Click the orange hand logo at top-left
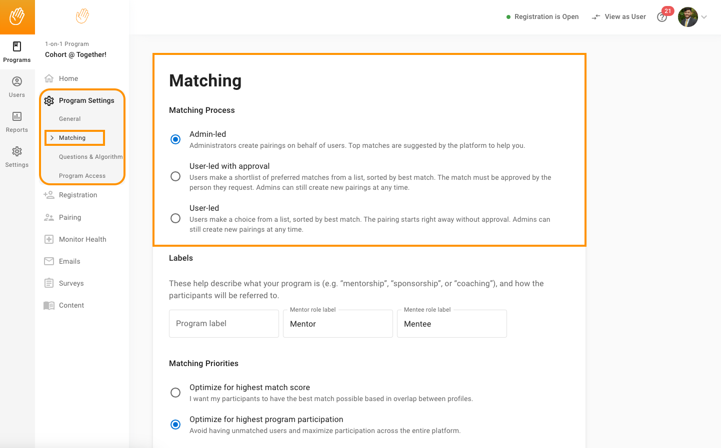 (x=17, y=17)
